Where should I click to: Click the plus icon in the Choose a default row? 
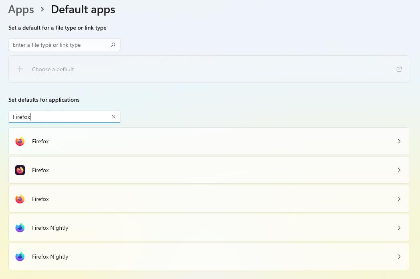(20, 69)
